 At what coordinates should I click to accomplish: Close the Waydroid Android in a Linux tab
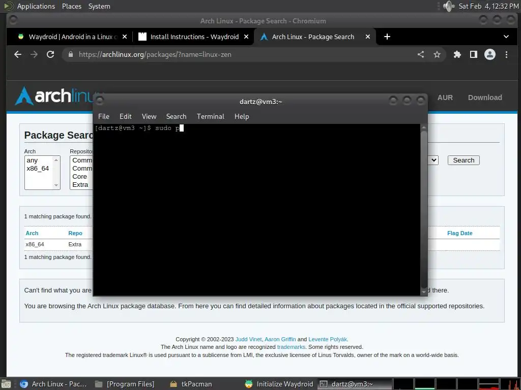[125, 37]
